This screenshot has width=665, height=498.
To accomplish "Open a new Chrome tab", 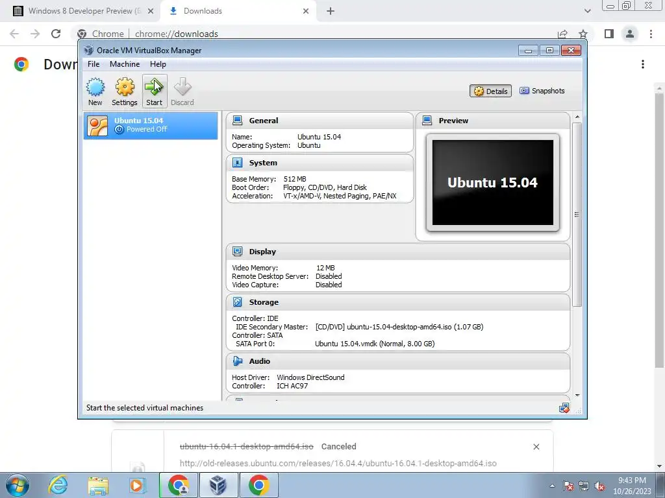I will point(331,11).
